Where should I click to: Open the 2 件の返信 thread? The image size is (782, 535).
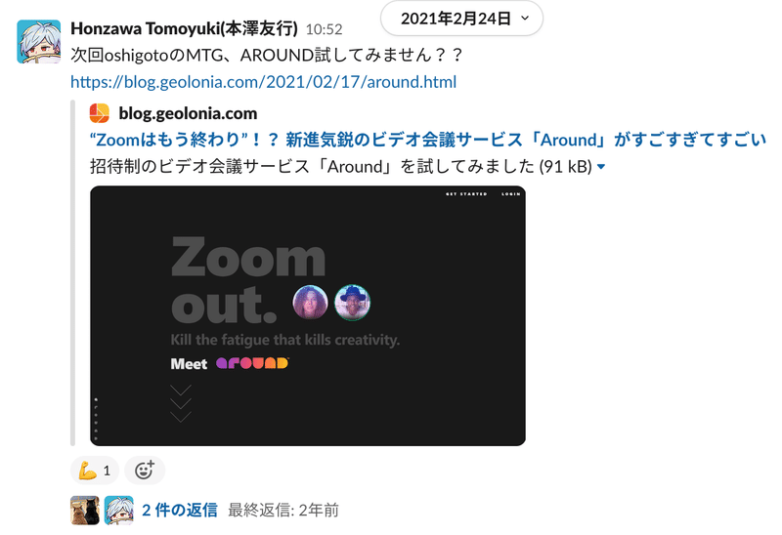(180, 510)
